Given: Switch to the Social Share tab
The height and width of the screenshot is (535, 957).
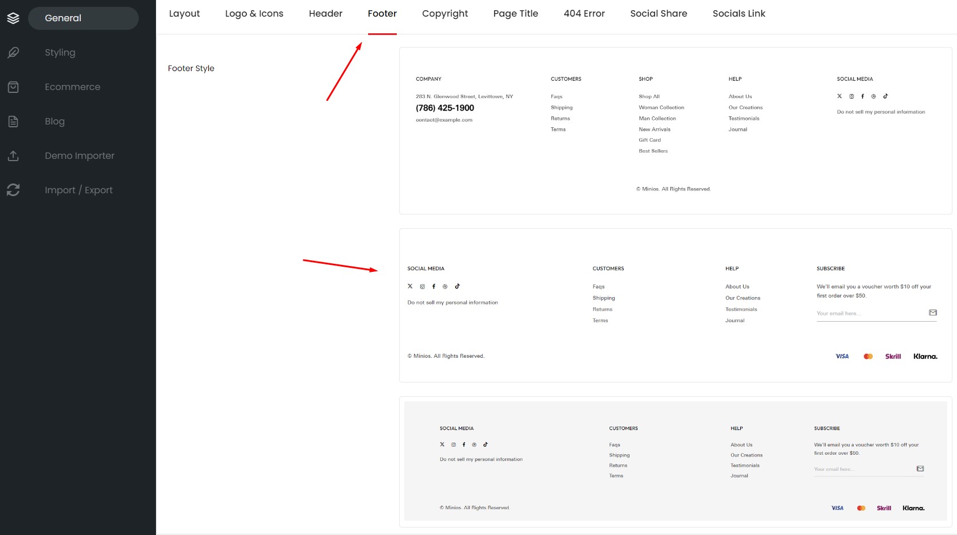Looking at the screenshot, I should coord(659,14).
